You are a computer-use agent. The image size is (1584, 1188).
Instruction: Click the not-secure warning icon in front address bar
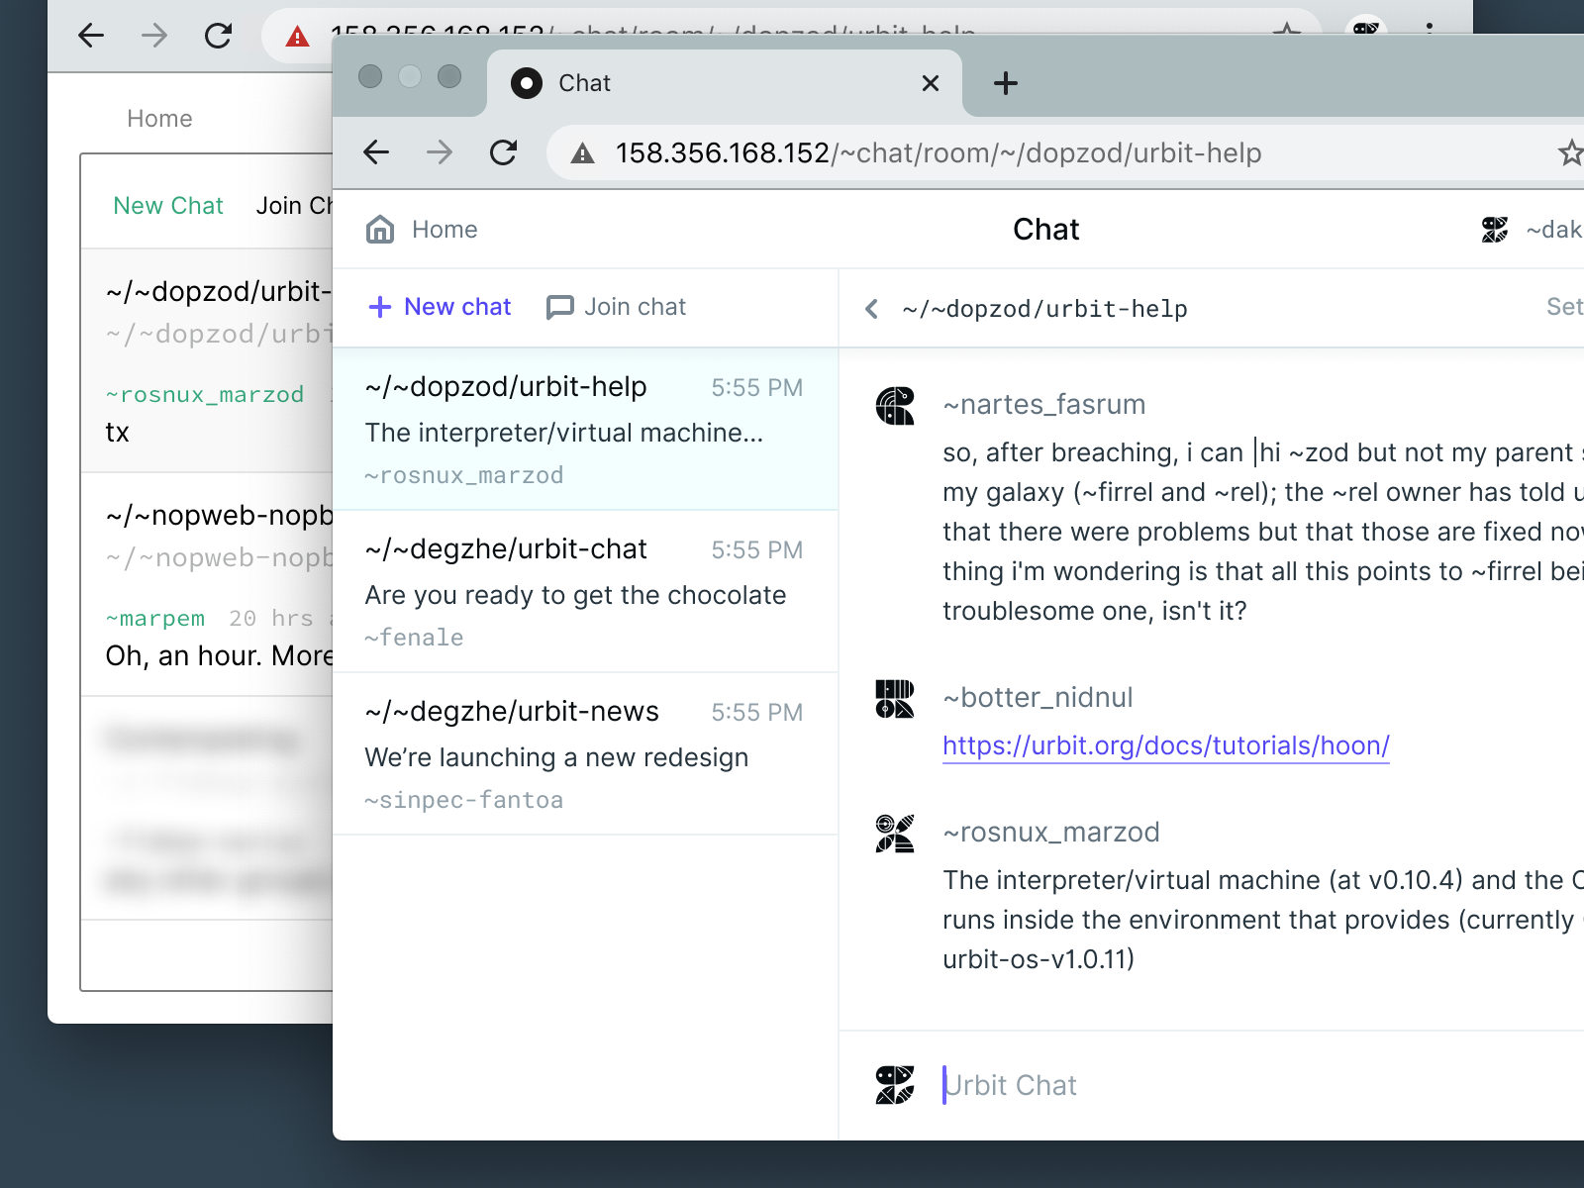click(582, 153)
